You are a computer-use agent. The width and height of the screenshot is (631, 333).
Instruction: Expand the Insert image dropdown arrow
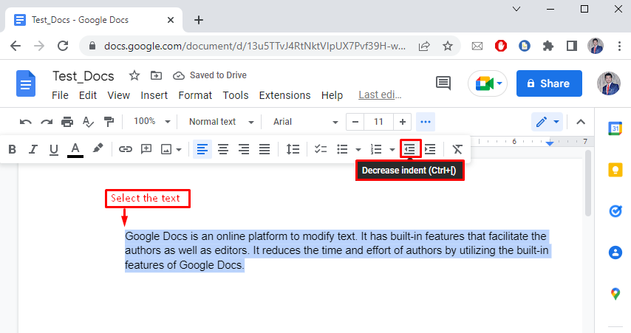coord(179,150)
